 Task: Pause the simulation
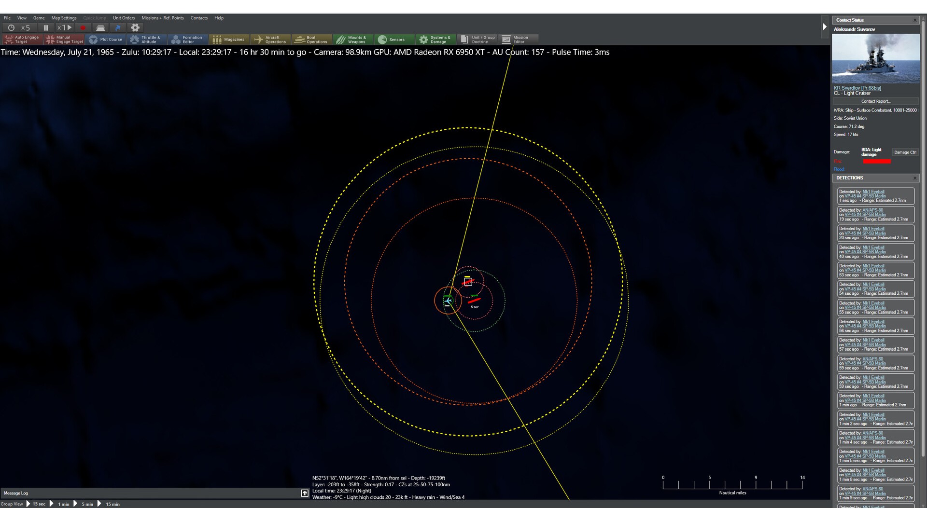click(x=46, y=28)
